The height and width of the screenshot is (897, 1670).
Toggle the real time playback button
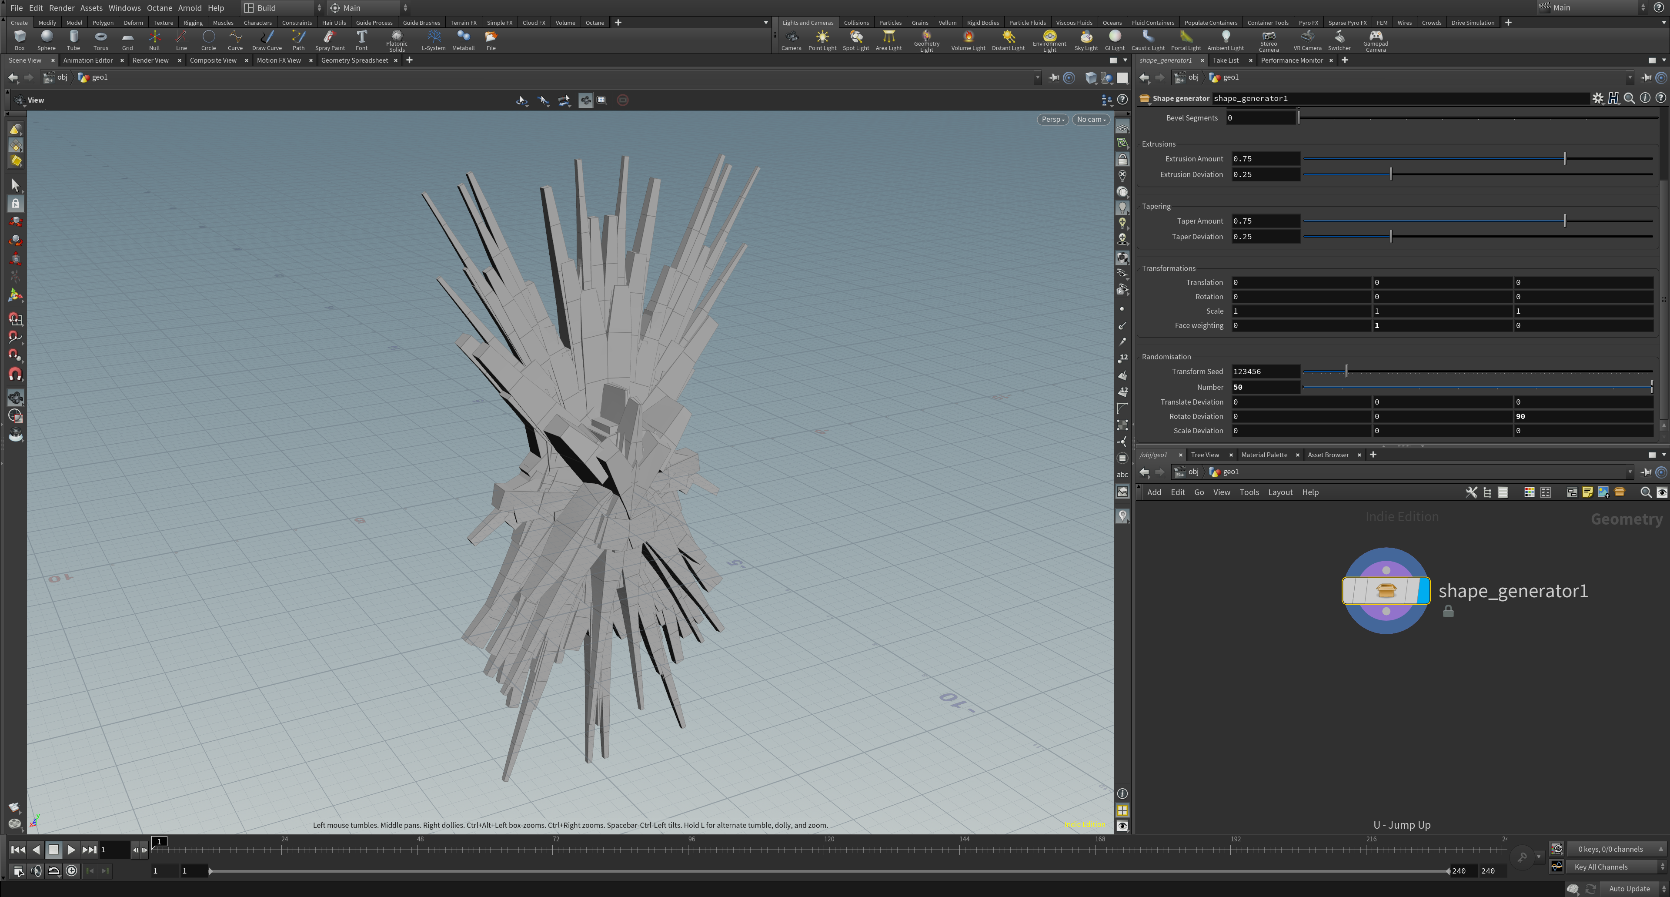pyautogui.click(x=71, y=871)
